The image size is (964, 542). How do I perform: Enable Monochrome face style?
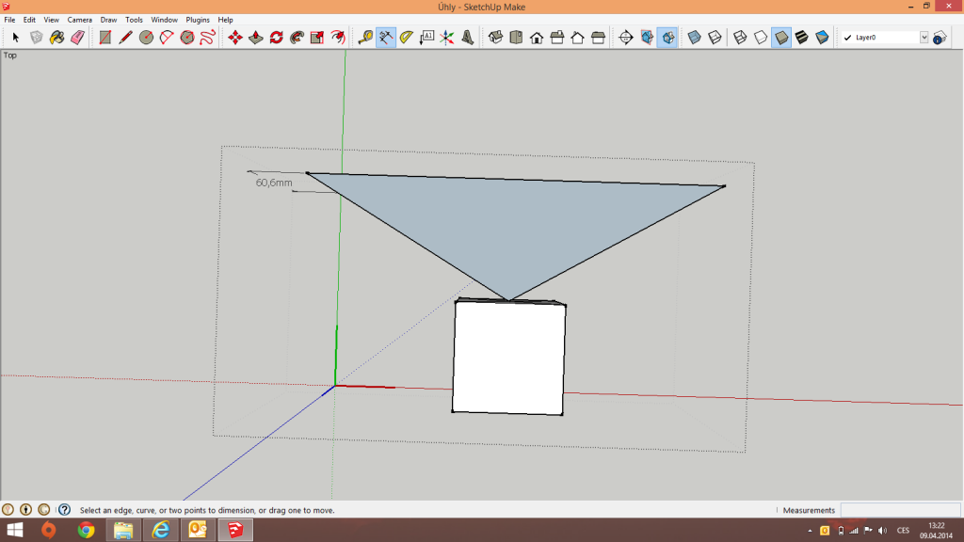[x=823, y=38]
